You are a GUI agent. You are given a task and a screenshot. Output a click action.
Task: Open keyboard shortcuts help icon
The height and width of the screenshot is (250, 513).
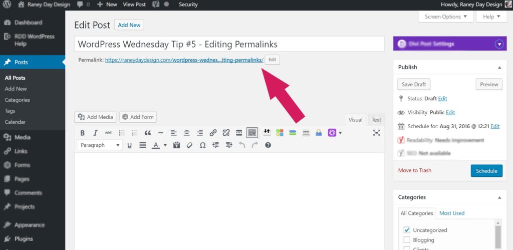(268, 145)
